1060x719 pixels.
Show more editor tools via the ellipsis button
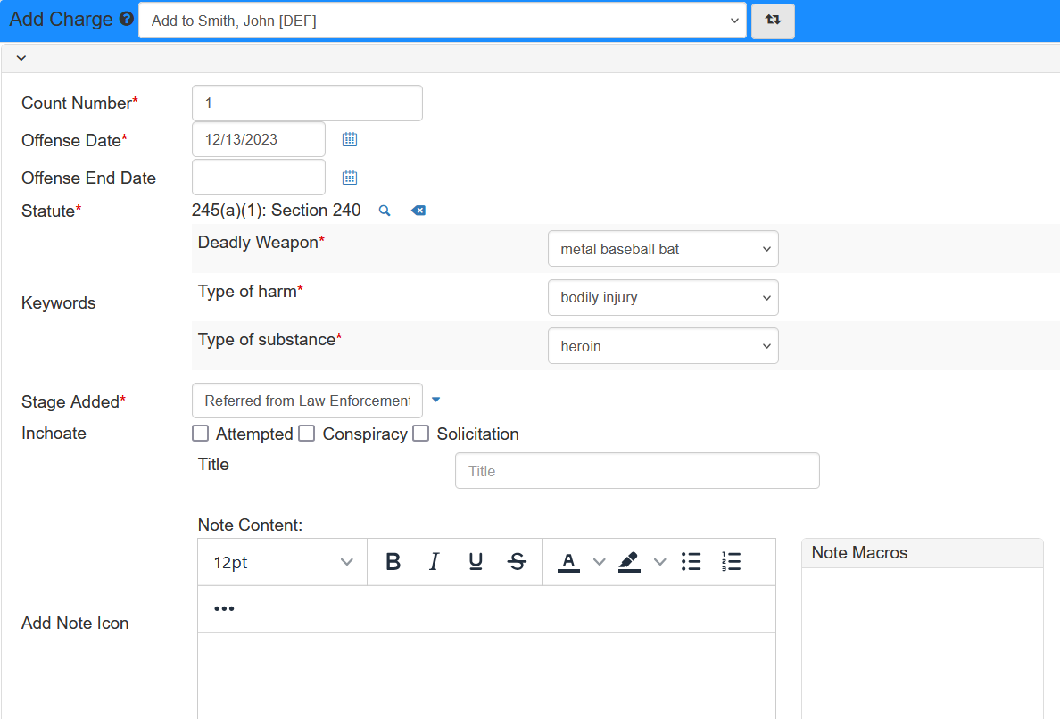pos(224,609)
